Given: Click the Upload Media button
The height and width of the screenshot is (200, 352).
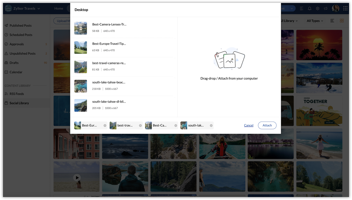Looking at the screenshot, I should click(62, 21).
